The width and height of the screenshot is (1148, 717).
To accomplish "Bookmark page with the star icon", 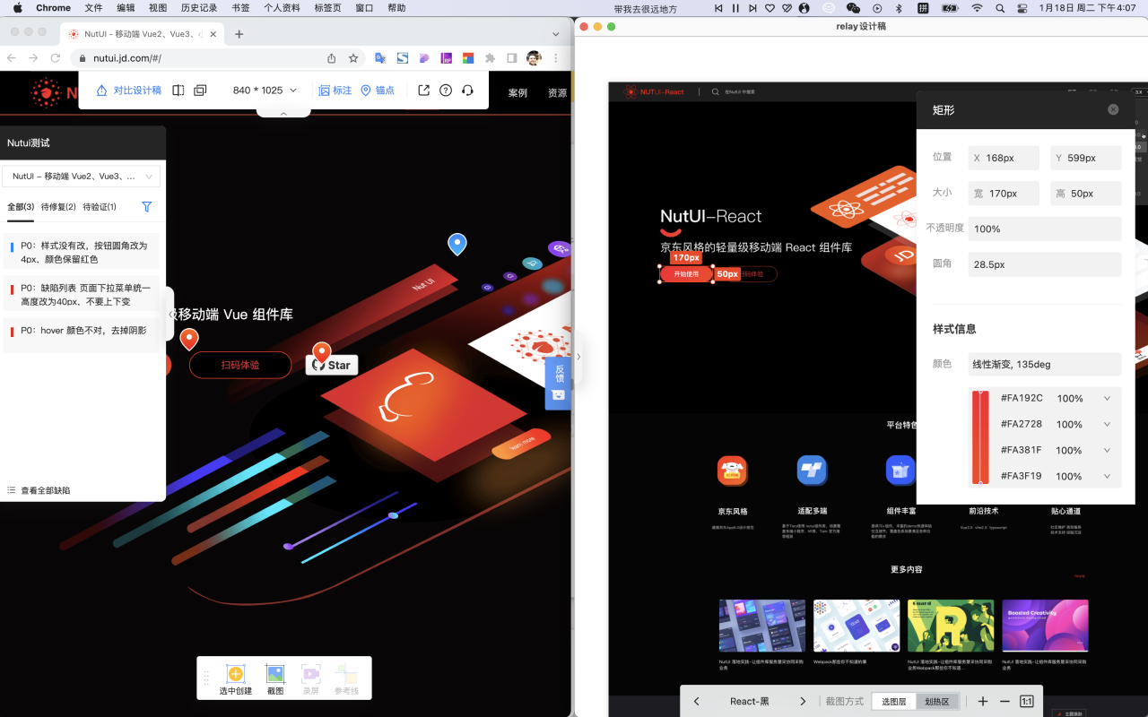I will pyautogui.click(x=353, y=58).
